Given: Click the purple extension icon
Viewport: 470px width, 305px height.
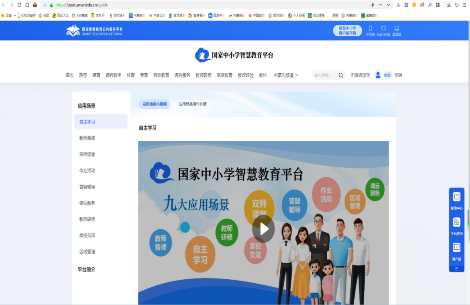Looking at the screenshot, I should coord(406,5).
